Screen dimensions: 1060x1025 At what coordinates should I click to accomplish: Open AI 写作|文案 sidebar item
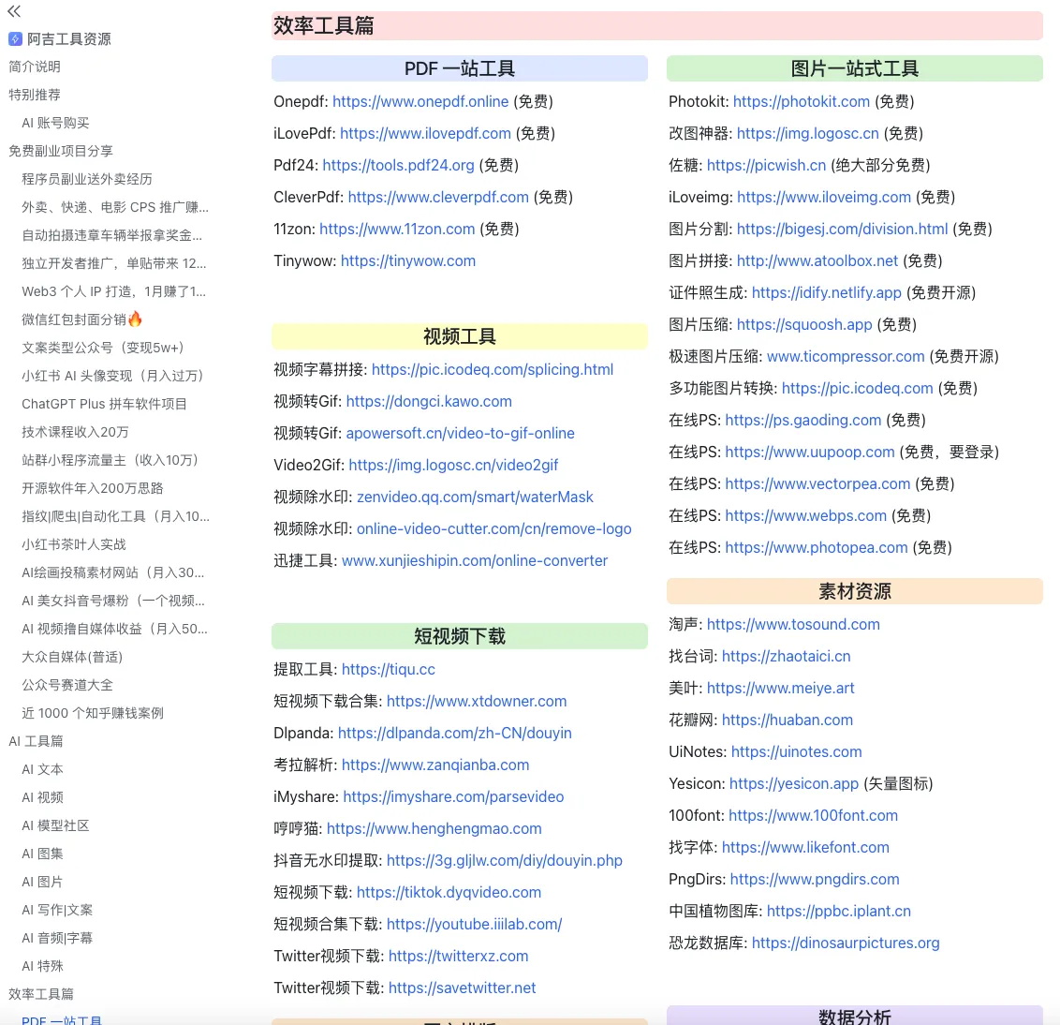point(57,910)
